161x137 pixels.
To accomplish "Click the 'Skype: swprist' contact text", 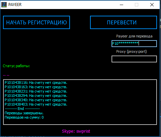I will [x=76, y=131].
